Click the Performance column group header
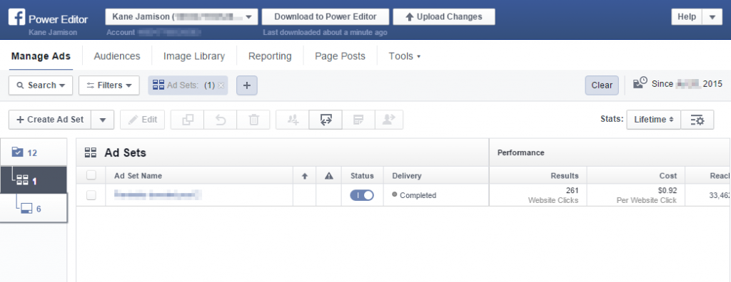Image resolution: width=731 pixels, height=282 pixels. [x=520, y=152]
